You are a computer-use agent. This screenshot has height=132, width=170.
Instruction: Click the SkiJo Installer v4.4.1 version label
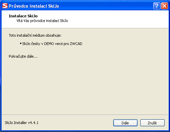21,123
